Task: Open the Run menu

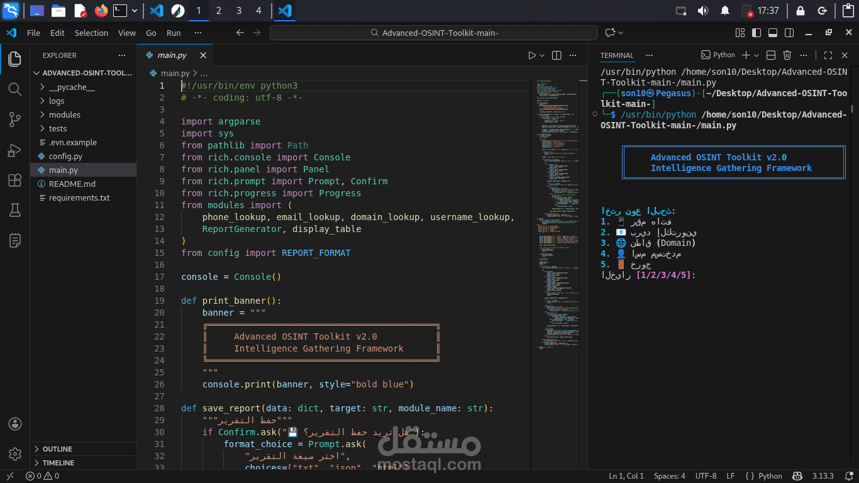Action: tap(174, 33)
